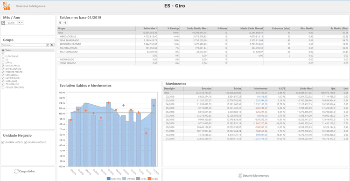Click the Carga dados refresh icon
The height and width of the screenshot is (181, 350).
tap(16, 171)
